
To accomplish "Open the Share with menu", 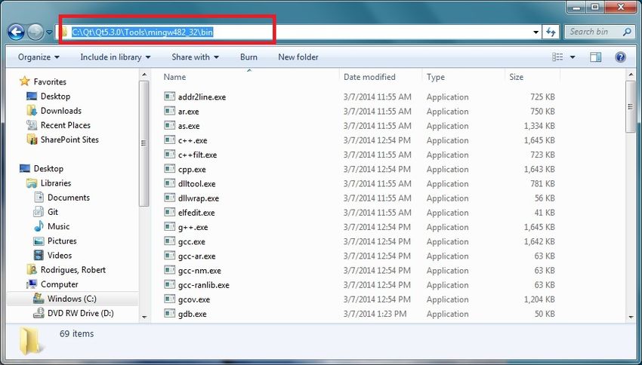I will click(x=196, y=57).
